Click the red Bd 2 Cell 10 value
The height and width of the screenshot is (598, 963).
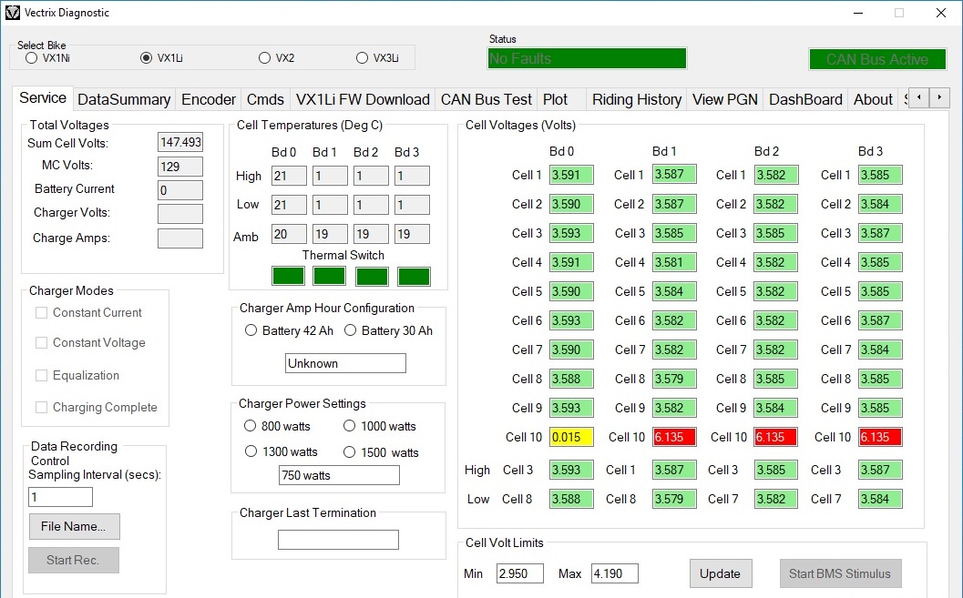(775, 437)
